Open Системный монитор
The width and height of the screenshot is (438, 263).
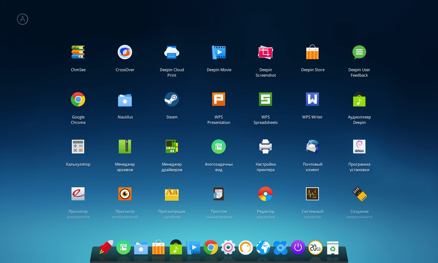[x=312, y=194]
